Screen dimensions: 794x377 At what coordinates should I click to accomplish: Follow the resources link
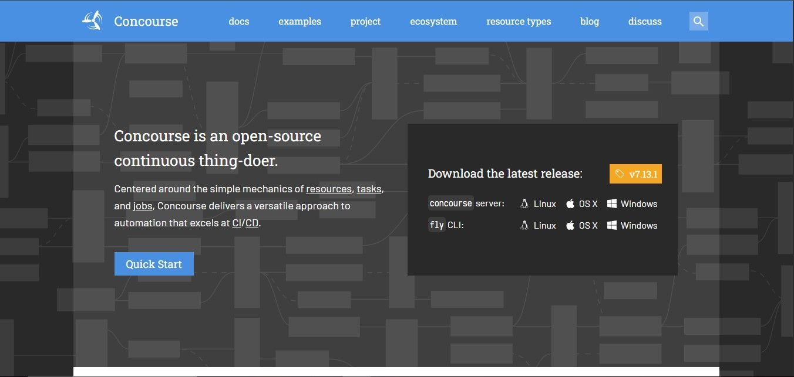(329, 189)
